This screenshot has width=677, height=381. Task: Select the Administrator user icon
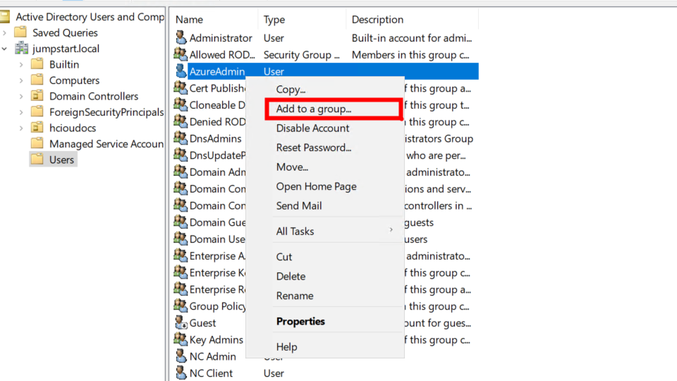coord(181,37)
